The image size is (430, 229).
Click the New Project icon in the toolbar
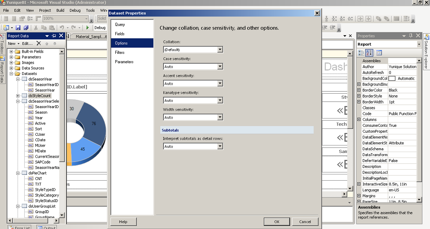(x=6, y=28)
